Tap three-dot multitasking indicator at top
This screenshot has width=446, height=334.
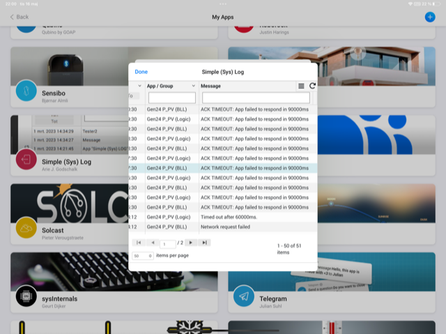(x=223, y=4)
